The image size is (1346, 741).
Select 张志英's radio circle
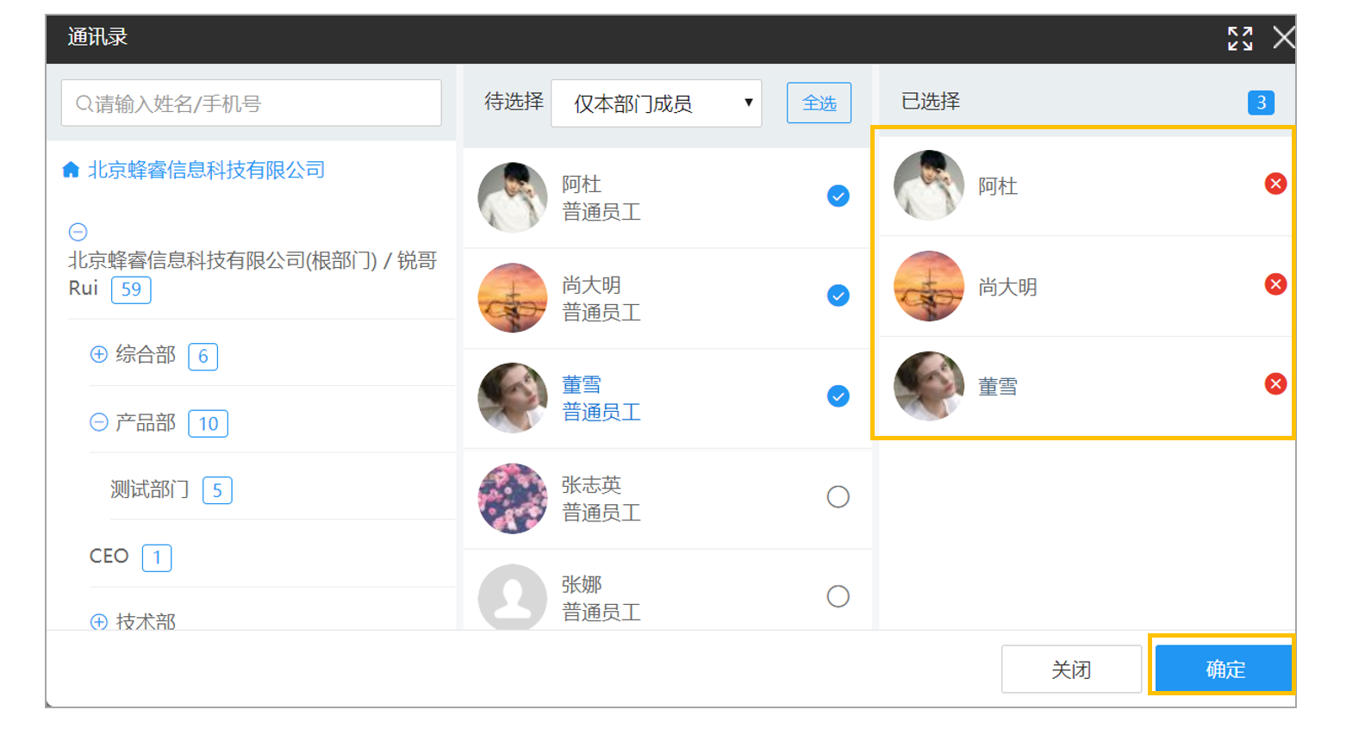click(838, 497)
